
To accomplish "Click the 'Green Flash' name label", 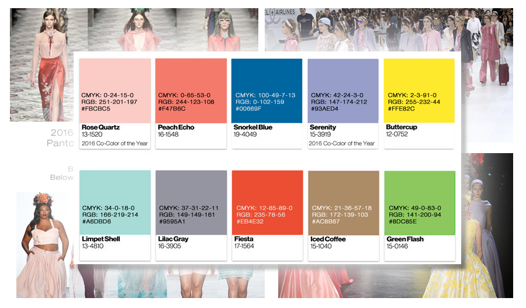I will click(x=405, y=239).
